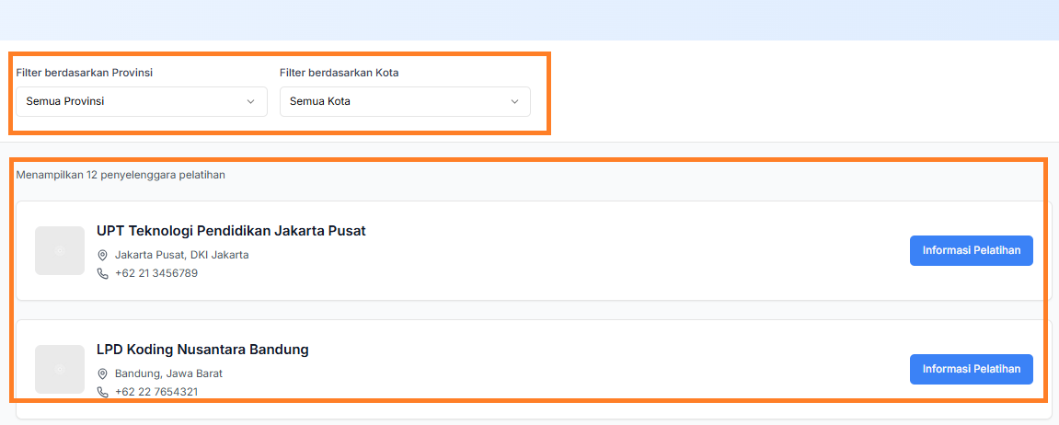This screenshot has width=1059, height=425.
Task: Open Informasi Pelatihan for UPT Teknologi Pendidikan
Action: [x=972, y=250]
